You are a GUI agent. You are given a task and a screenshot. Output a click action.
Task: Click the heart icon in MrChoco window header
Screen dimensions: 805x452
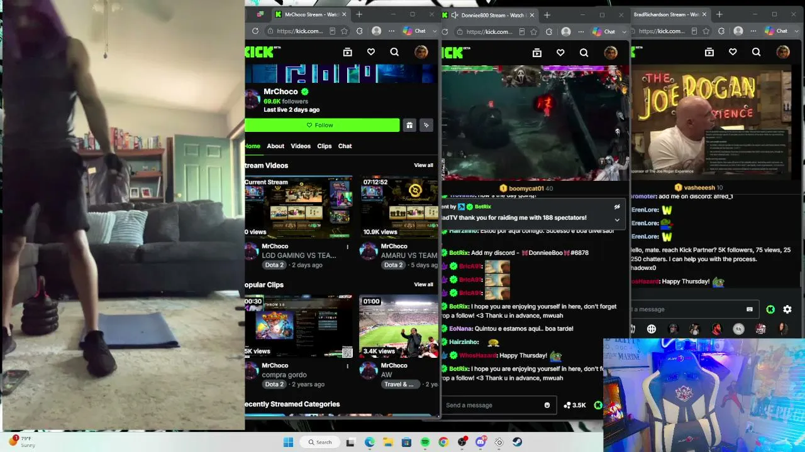tap(371, 52)
